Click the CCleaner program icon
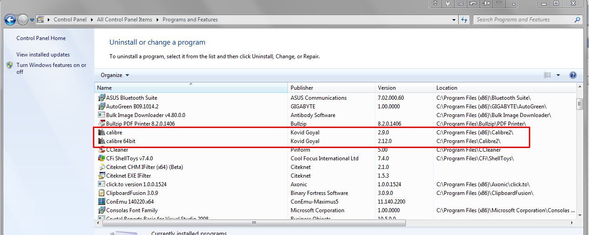Screen dimensions: 589x235 (102, 150)
